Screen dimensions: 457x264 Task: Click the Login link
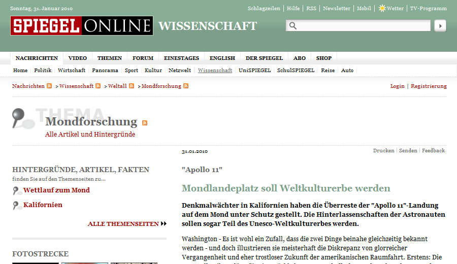tap(397, 86)
